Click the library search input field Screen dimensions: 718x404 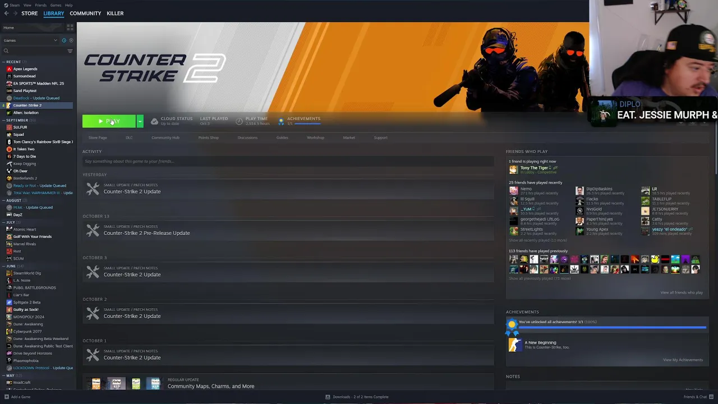click(x=37, y=51)
